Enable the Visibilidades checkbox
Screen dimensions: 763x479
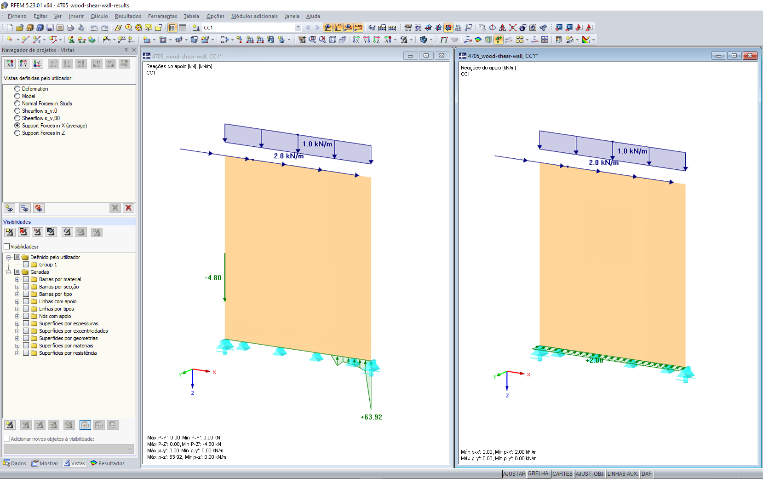[7, 247]
